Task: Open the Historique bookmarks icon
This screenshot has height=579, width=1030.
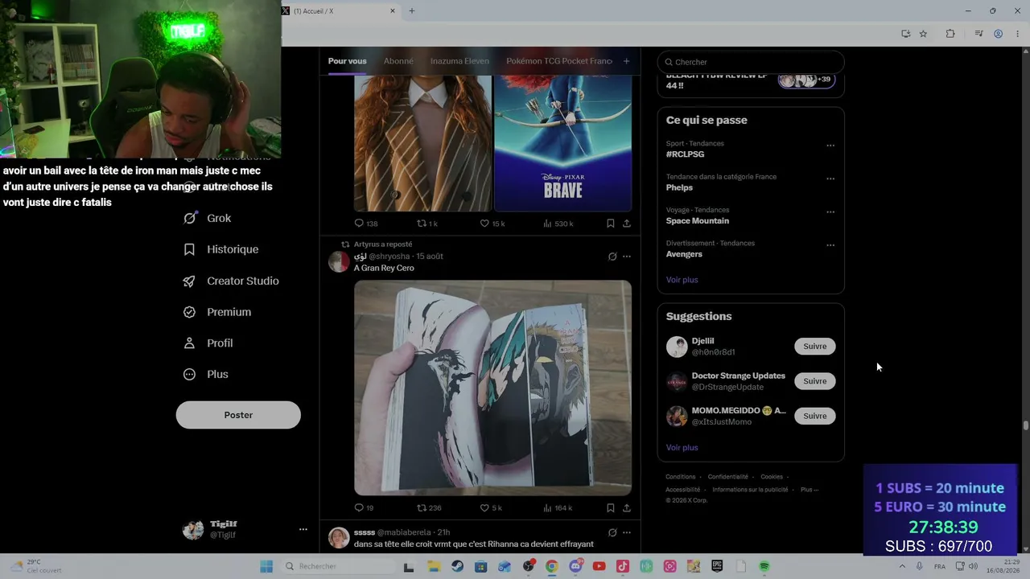Action: coord(189,249)
